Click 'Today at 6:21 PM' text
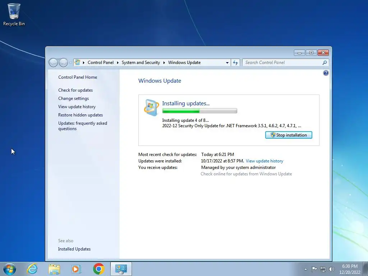Screen dimensions: 368x276 [x=217, y=155]
